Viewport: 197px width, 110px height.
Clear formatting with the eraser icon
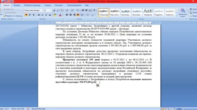pyautogui.click(x=62, y=10)
